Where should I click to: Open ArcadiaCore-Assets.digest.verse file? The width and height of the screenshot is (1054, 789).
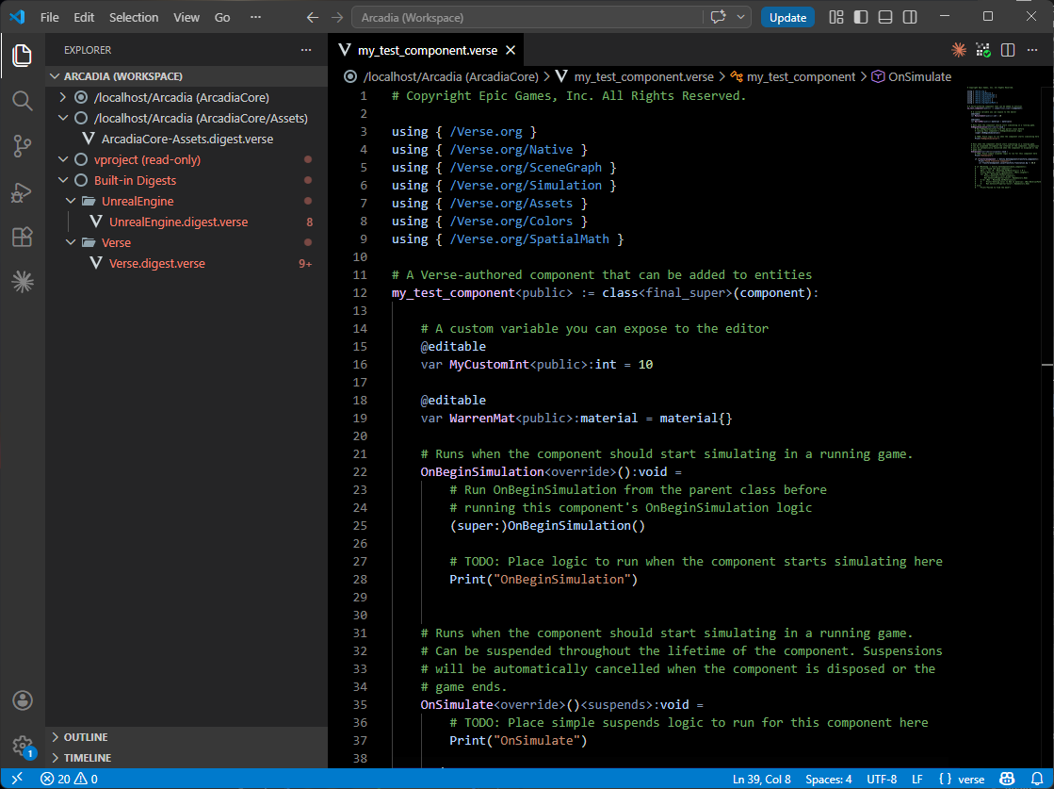[x=186, y=140]
